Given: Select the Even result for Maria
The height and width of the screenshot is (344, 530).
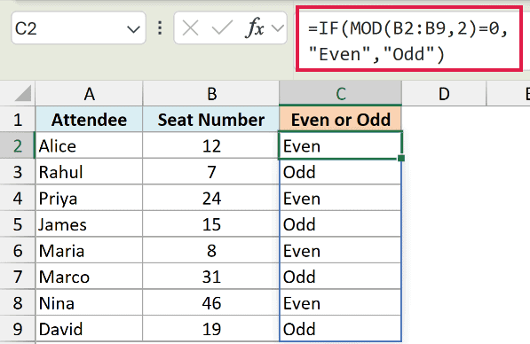Looking at the screenshot, I should pyautogui.click(x=340, y=251).
